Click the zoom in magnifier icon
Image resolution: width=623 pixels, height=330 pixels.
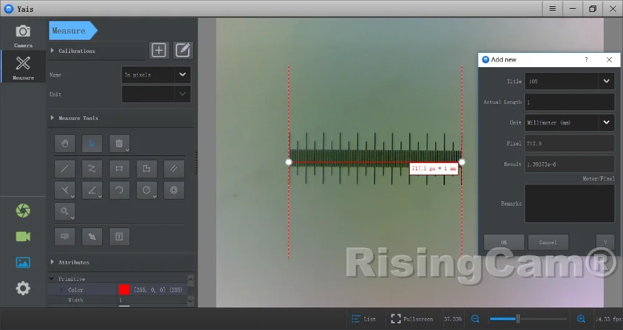(581, 319)
